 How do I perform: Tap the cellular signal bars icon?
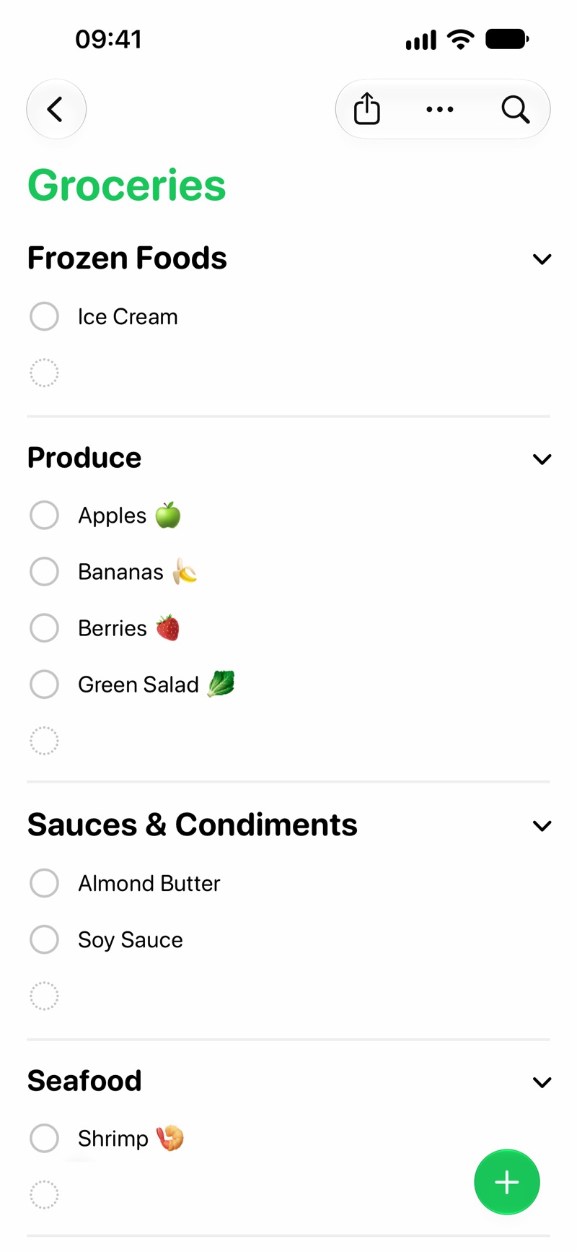[x=421, y=40]
